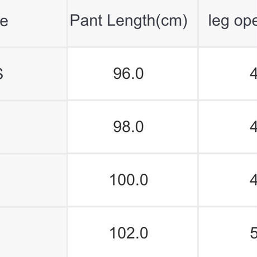Select the size cell beside 100.0
Viewport: 257px width, 257px height.
click(x=33, y=180)
